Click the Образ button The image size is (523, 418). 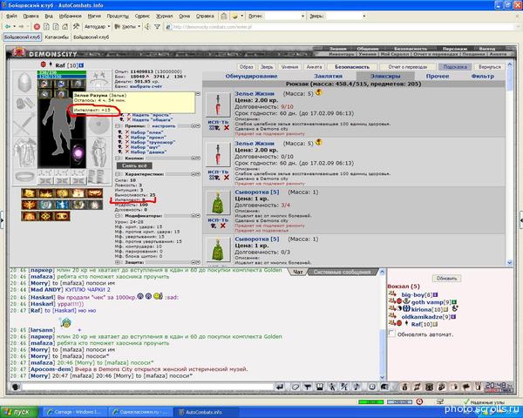[246, 67]
